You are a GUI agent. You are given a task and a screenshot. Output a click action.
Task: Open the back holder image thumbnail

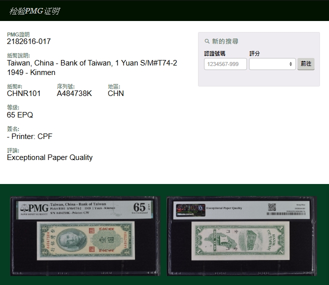(241, 237)
